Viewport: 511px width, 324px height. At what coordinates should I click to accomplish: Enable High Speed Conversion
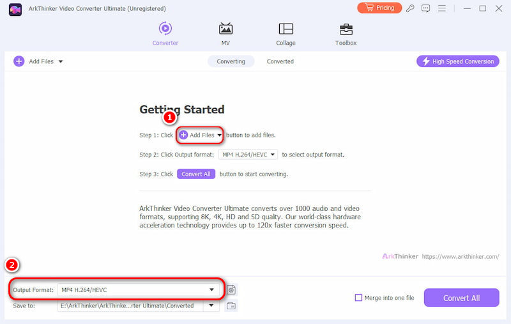tap(457, 61)
